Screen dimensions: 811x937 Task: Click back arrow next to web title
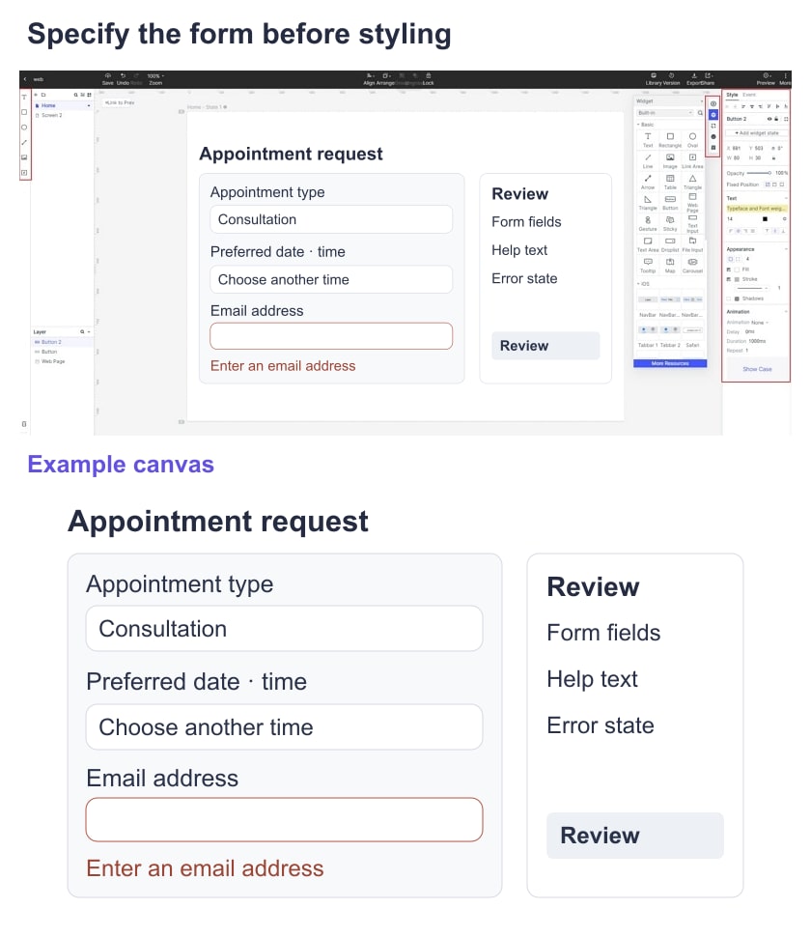24,79
